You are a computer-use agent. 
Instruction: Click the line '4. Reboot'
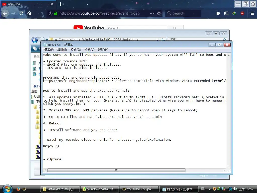(x=52, y=123)
